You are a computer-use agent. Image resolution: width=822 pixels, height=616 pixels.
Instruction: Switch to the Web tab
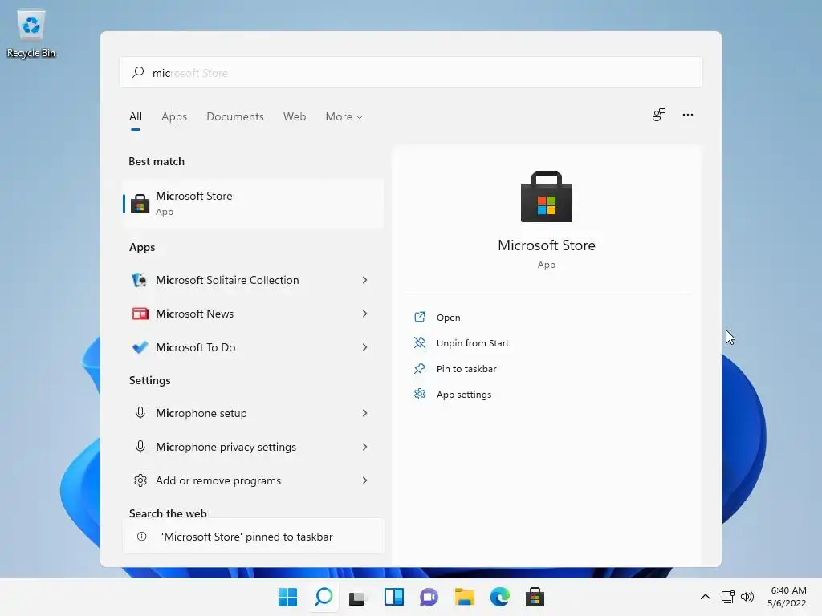(295, 116)
